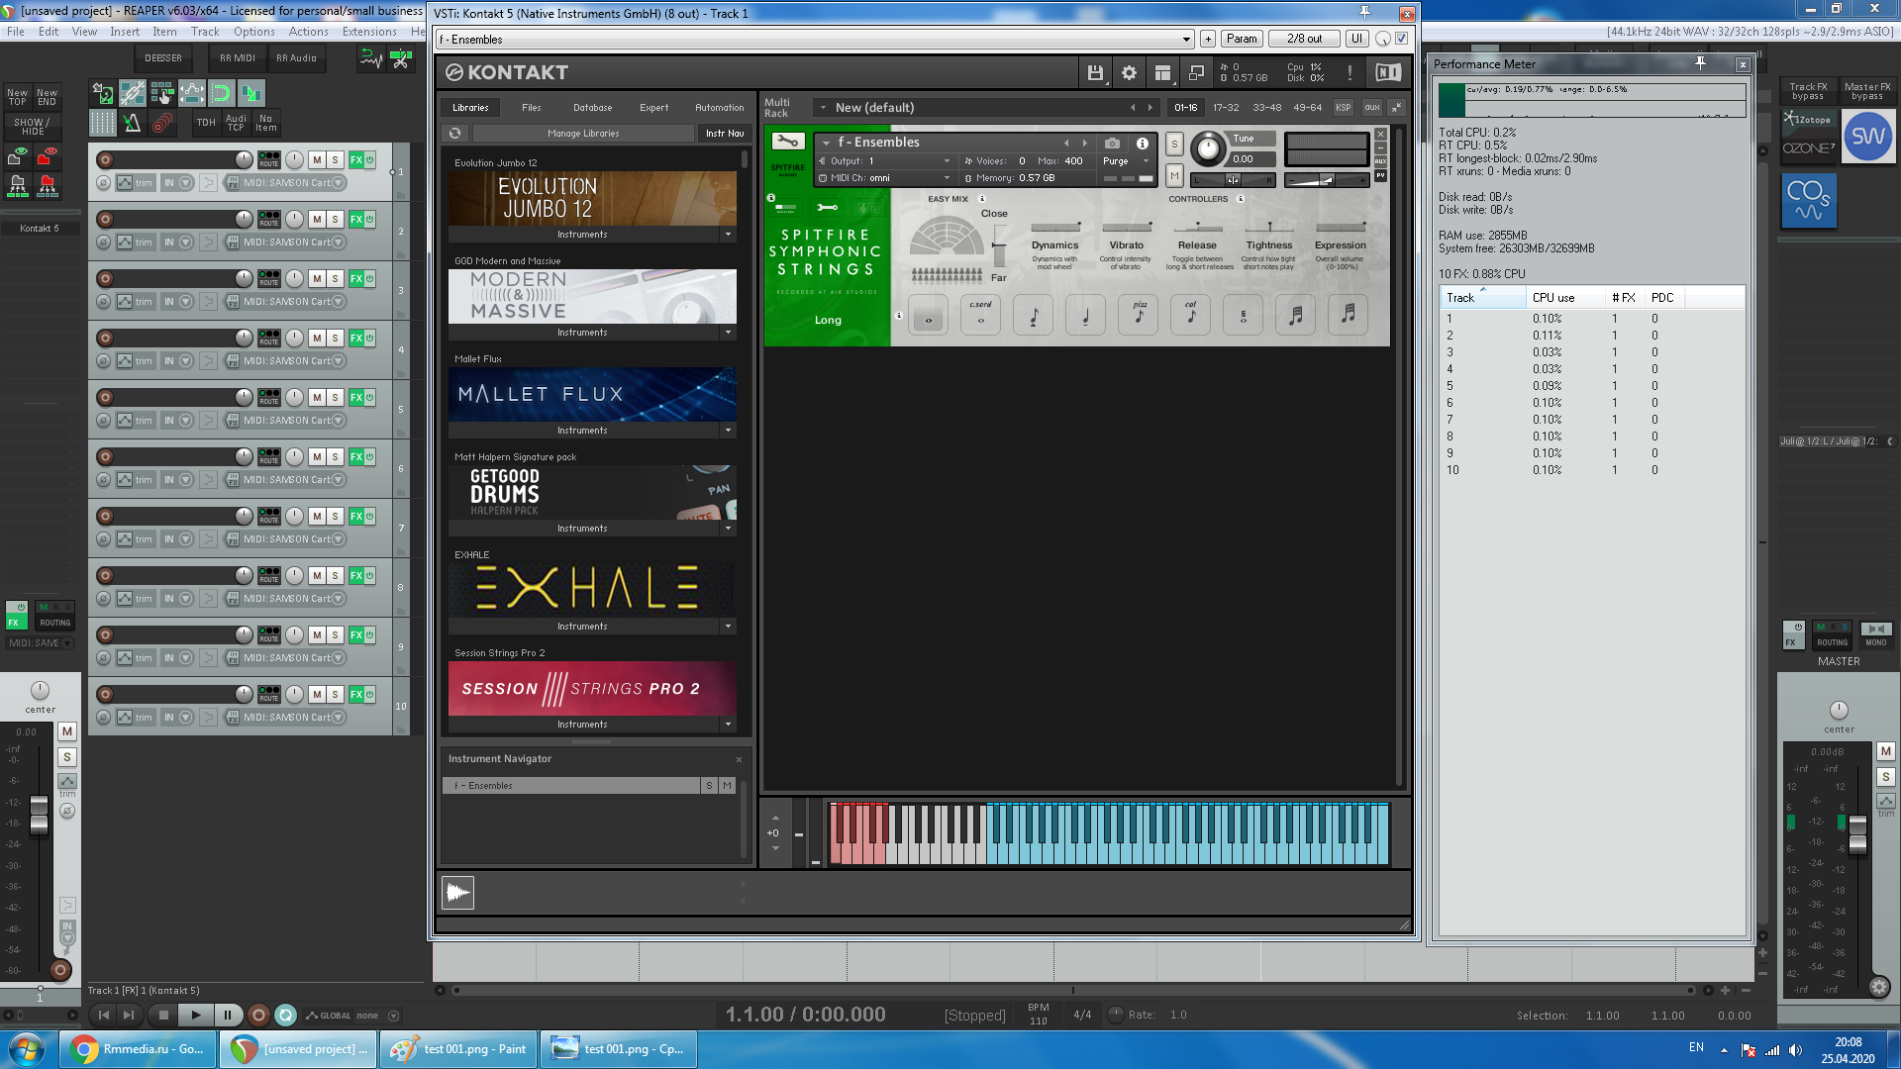
Task: Click the Kontakt save/load disk icon
Action: (1095, 73)
